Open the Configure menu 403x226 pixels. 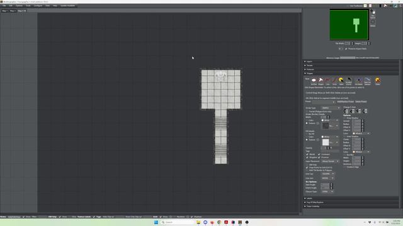38,6
